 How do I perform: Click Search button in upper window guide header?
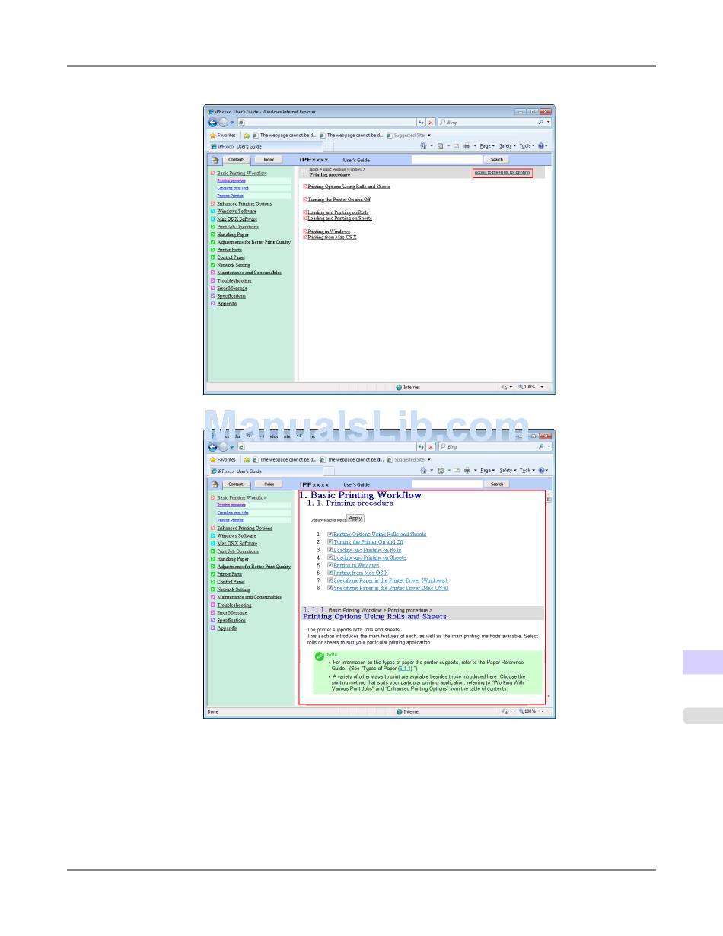[497, 160]
